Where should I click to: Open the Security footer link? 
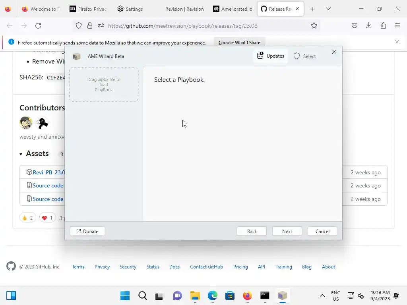[x=128, y=266]
